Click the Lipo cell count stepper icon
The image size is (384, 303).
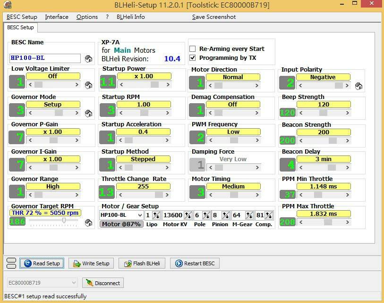tap(156, 215)
